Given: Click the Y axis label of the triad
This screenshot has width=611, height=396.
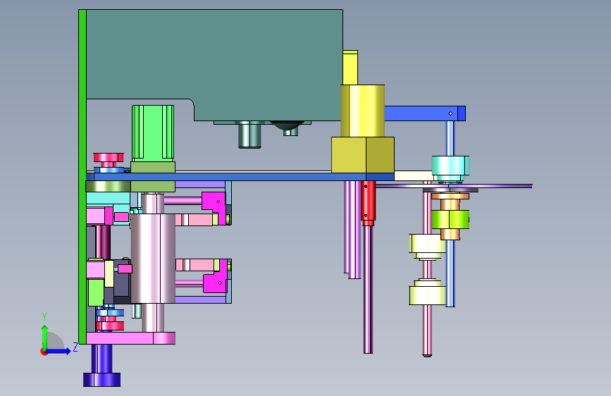Looking at the screenshot, I should coord(44,317).
